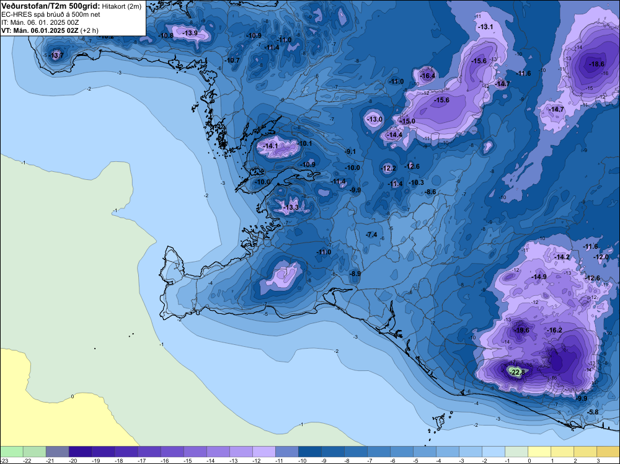Click the -13.9 temperature value
This screenshot has width=620, height=464.
(190, 33)
